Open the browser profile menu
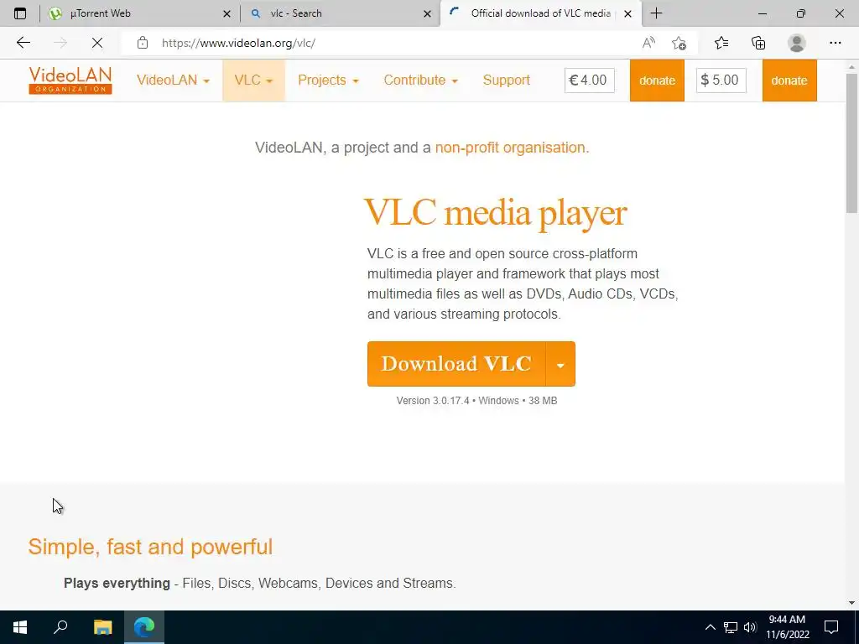The width and height of the screenshot is (859, 644). coord(797,43)
